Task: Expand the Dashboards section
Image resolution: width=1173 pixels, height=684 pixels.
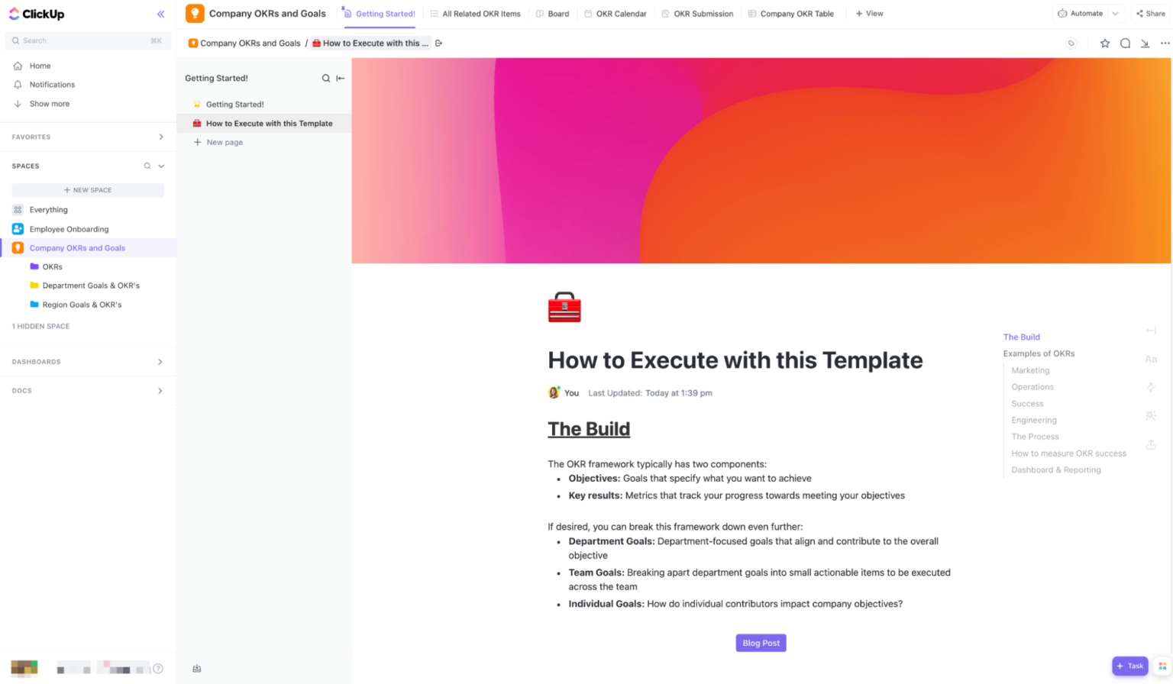Action: tap(160, 361)
